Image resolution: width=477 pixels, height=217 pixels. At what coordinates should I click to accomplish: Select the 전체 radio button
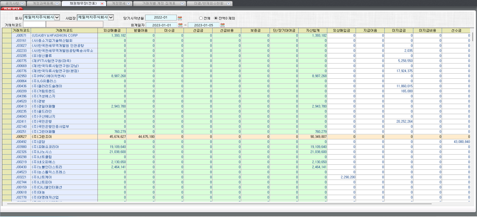point(200,18)
